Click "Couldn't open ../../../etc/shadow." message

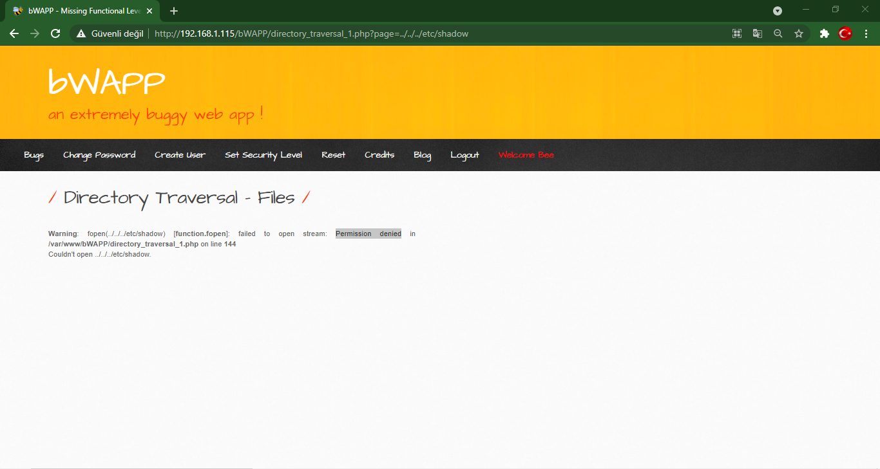(99, 255)
